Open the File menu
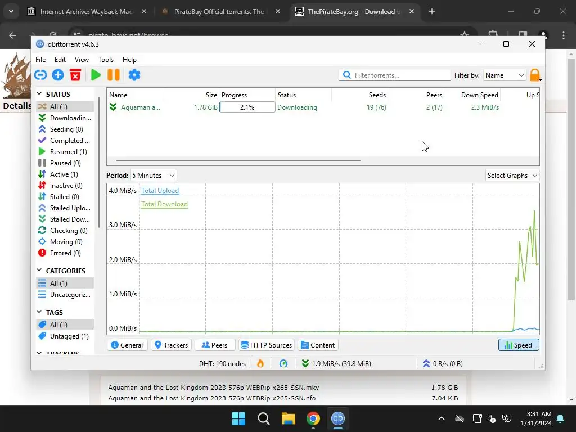 point(40,60)
